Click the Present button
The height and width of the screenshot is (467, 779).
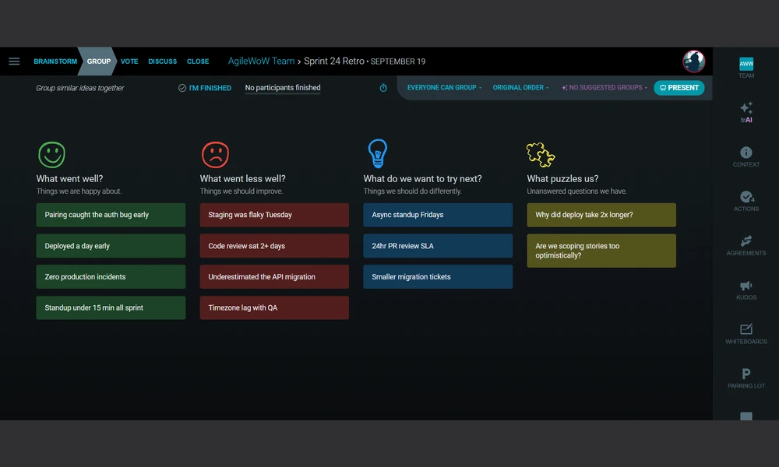coord(679,88)
